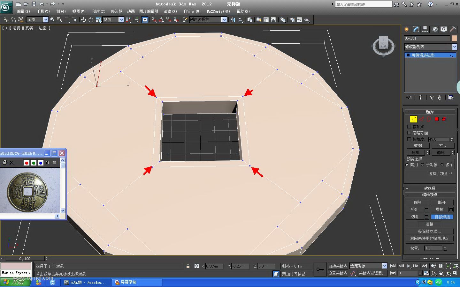Enable the 按顶点 checkbox
The width and height of the screenshot is (460, 287).
[409, 127]
